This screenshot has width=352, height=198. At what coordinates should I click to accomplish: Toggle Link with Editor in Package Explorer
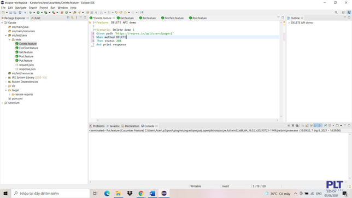pos(72,18)
